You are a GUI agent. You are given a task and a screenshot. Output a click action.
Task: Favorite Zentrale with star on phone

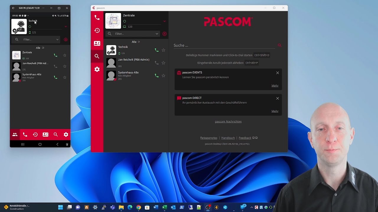click(65, 55)
